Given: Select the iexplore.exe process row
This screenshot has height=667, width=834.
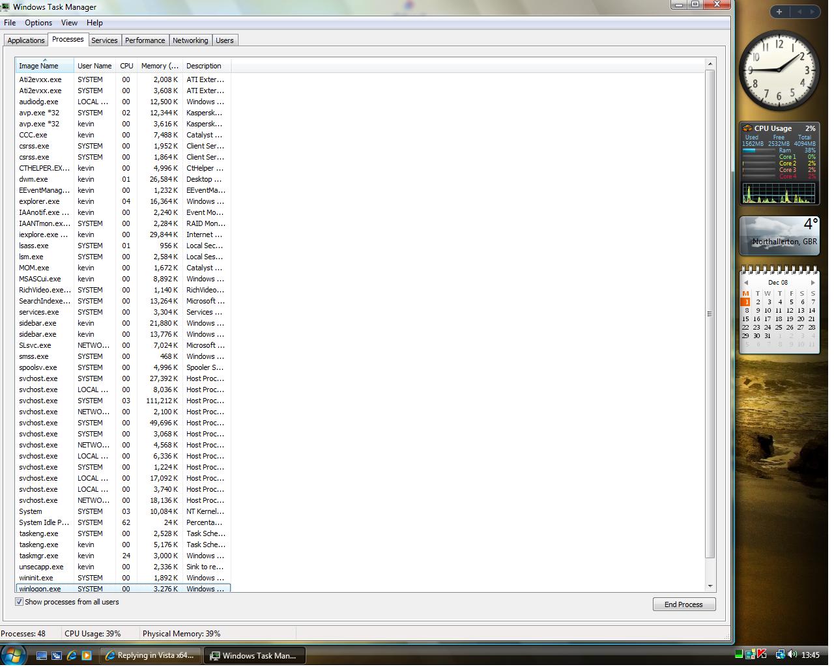Looking at the screenshot, I should (x=122, y=234).
